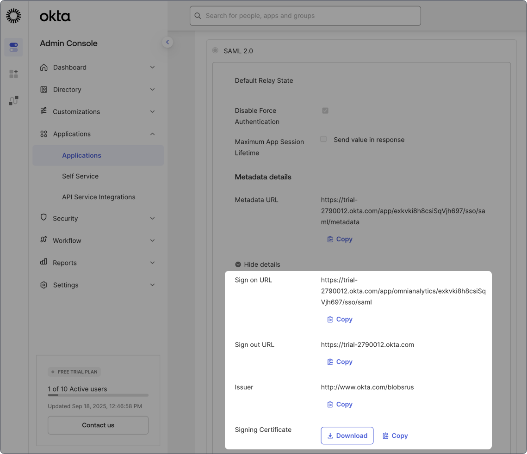The width and height of the screenshot is (527, 454).
Task: Click the workflows connector icon in rail
Action: tap(13, 100)
